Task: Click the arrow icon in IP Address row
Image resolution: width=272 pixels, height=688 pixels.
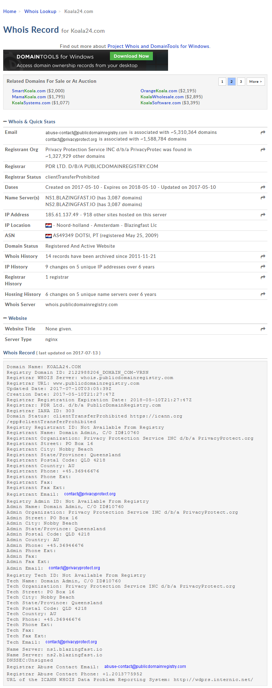Action: click(263, 215)
